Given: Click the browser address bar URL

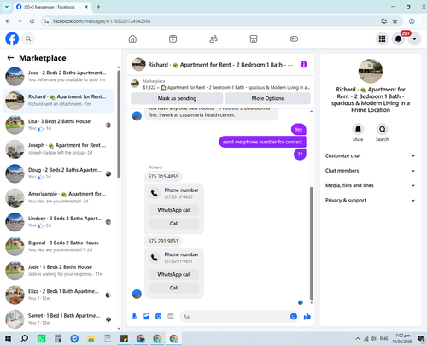Looking at the screenshot, I should click(102, 21).
